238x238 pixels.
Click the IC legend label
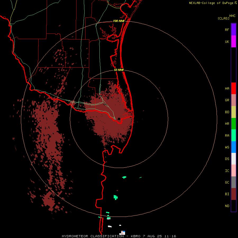[227, 171]
